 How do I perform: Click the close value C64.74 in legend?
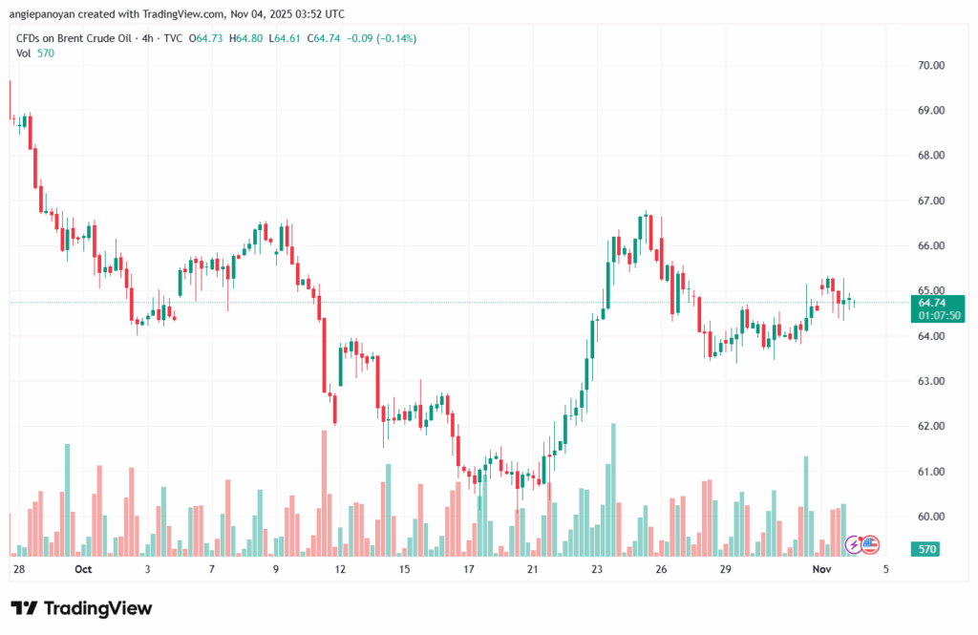point(322,39)
